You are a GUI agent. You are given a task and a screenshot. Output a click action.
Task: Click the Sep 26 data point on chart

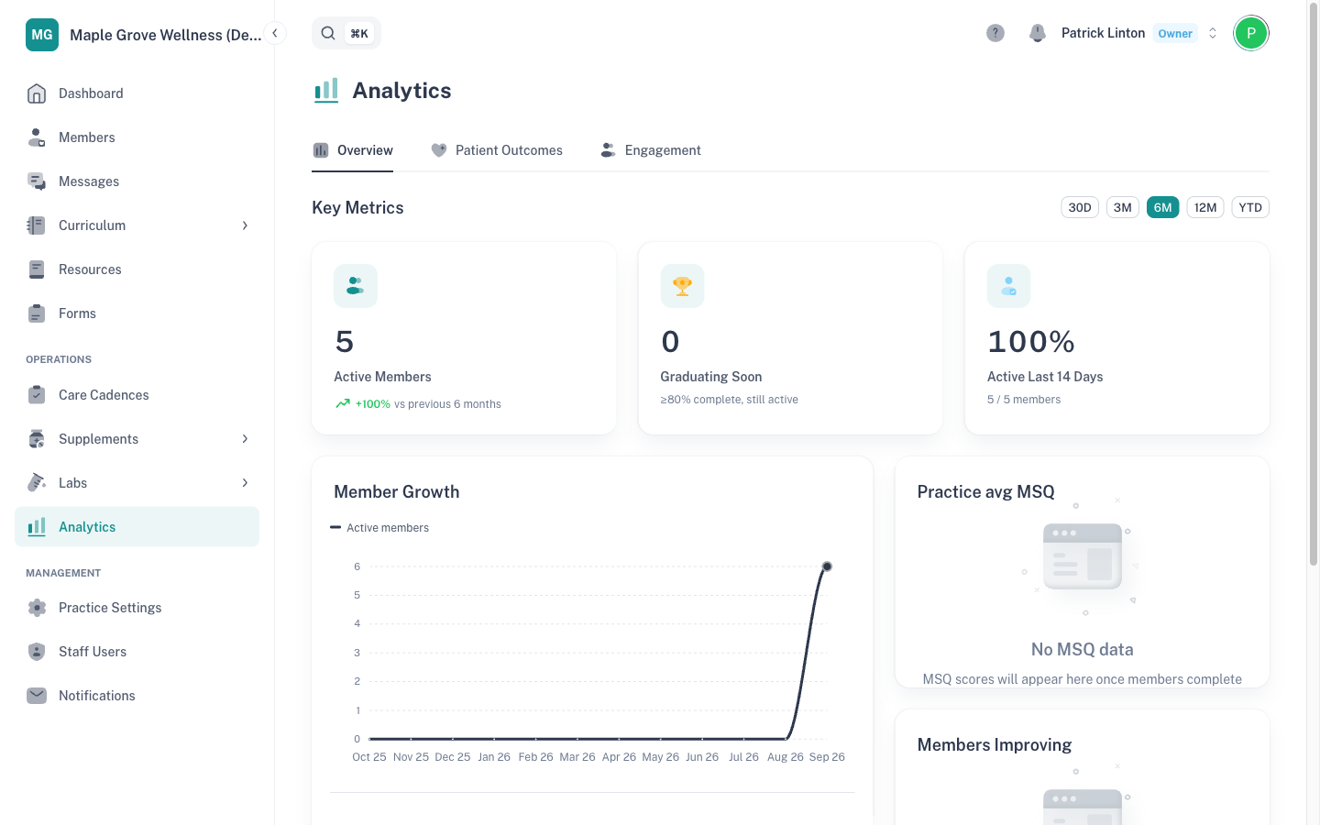(827, 566)
